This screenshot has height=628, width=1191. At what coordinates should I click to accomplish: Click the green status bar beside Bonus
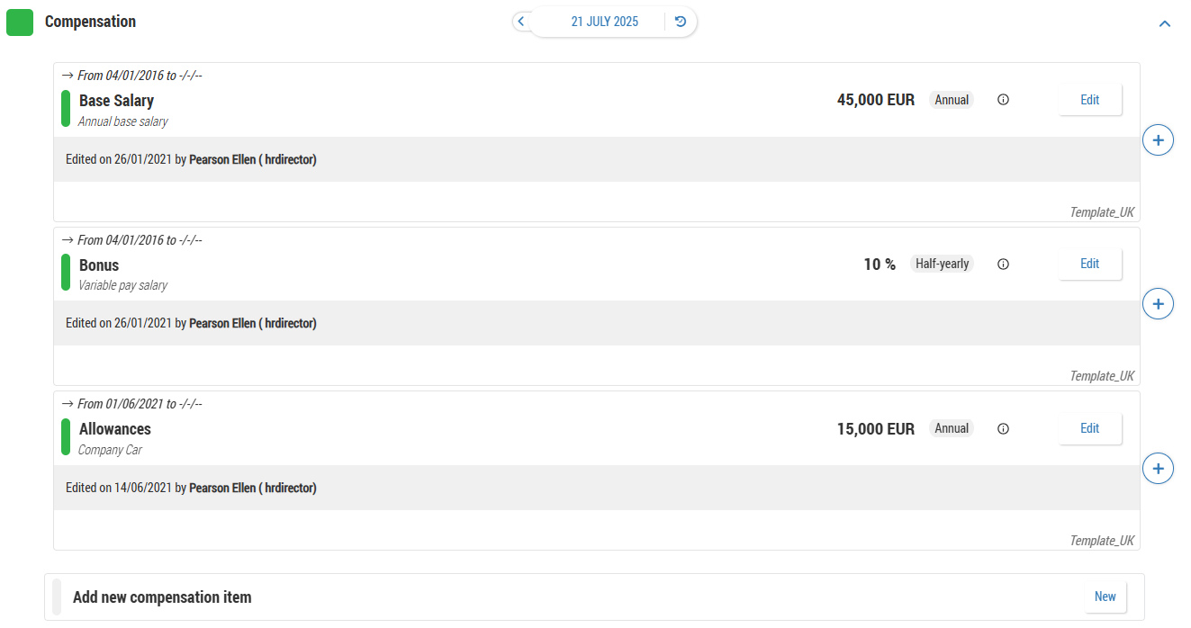click(x=66, y=273)
